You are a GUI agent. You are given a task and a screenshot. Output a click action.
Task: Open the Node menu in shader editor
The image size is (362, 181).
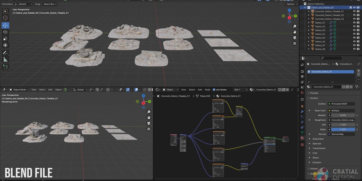click(208, 90)
